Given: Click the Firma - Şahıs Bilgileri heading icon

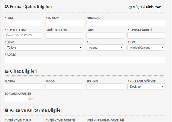Looking at the screenshot, I should (7, 7).
